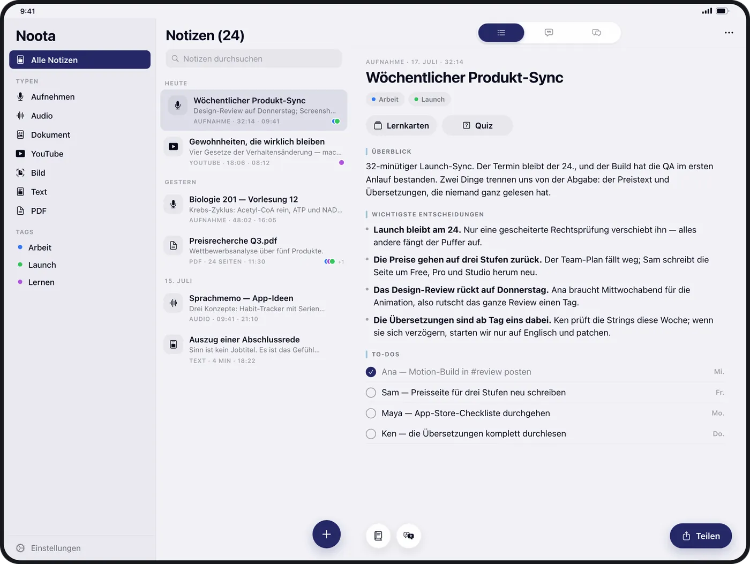Open the Biologie 201 — Vorlesung 12 note
Screen dimensions: 750x564
click(x=254, y=209)
